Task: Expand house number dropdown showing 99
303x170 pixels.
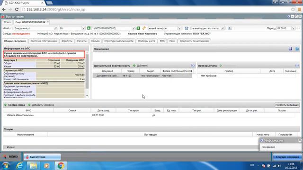Action: pyautogui.click(x=83, y=28)
